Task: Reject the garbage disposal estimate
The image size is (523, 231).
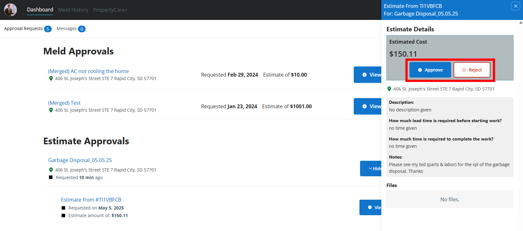Action: (x=472, y=70)
